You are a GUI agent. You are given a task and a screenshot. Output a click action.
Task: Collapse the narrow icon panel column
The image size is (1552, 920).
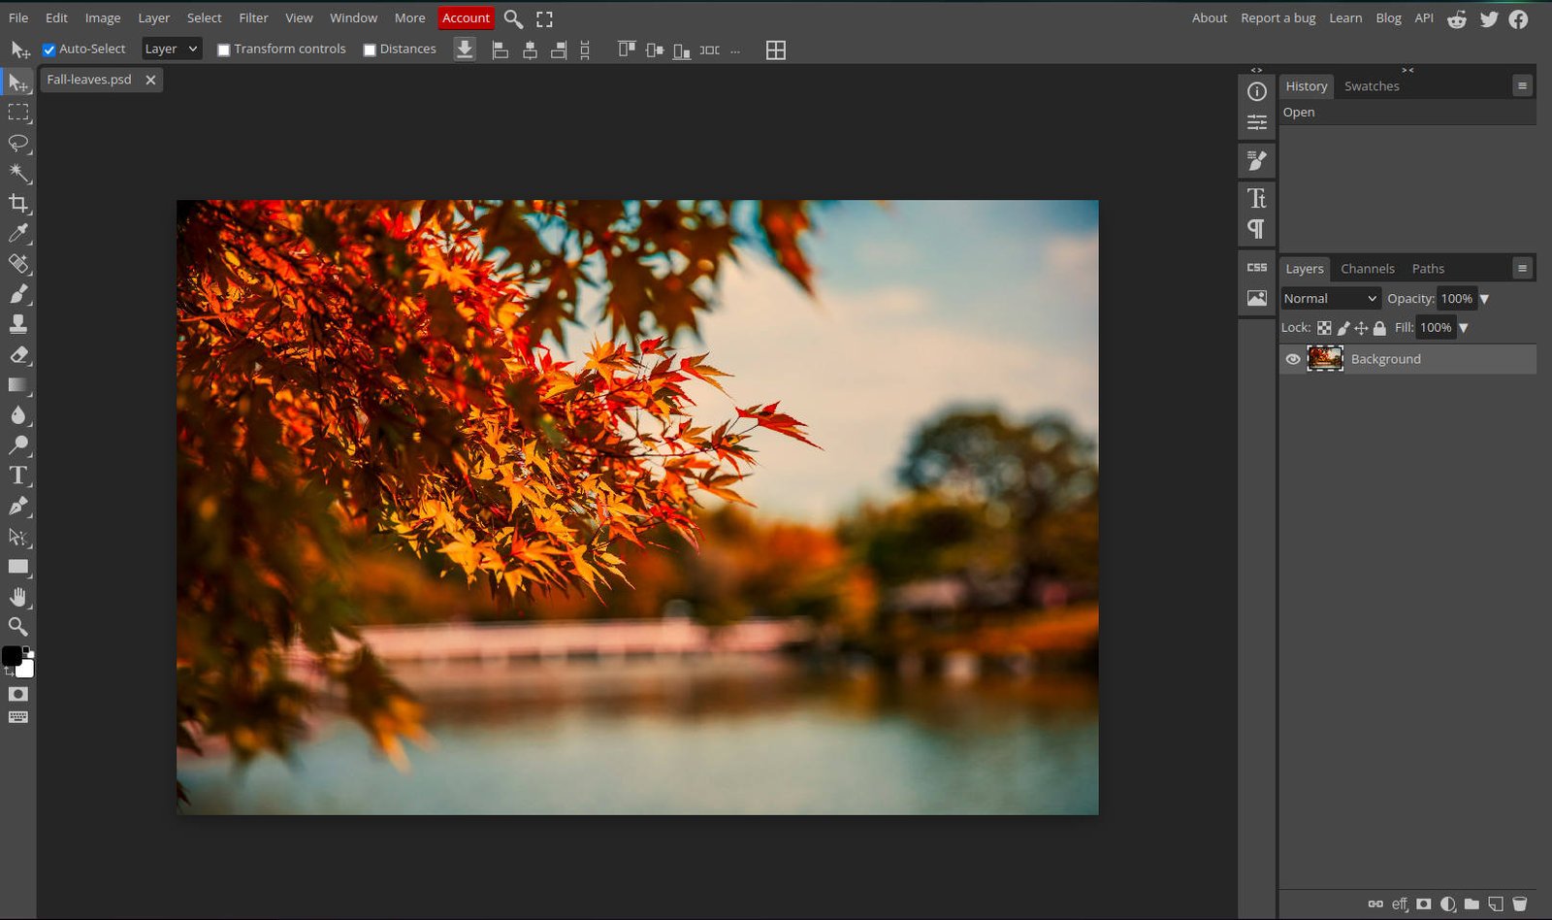tap(1256, 70)
